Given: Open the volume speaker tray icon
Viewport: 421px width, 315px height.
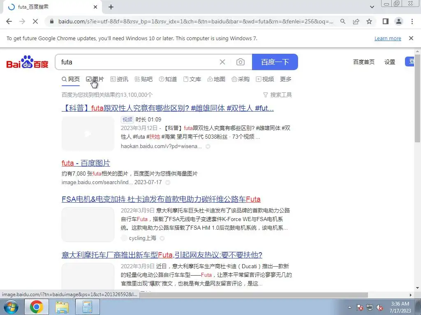Looking at the screenshot, I should coord(379,308).
